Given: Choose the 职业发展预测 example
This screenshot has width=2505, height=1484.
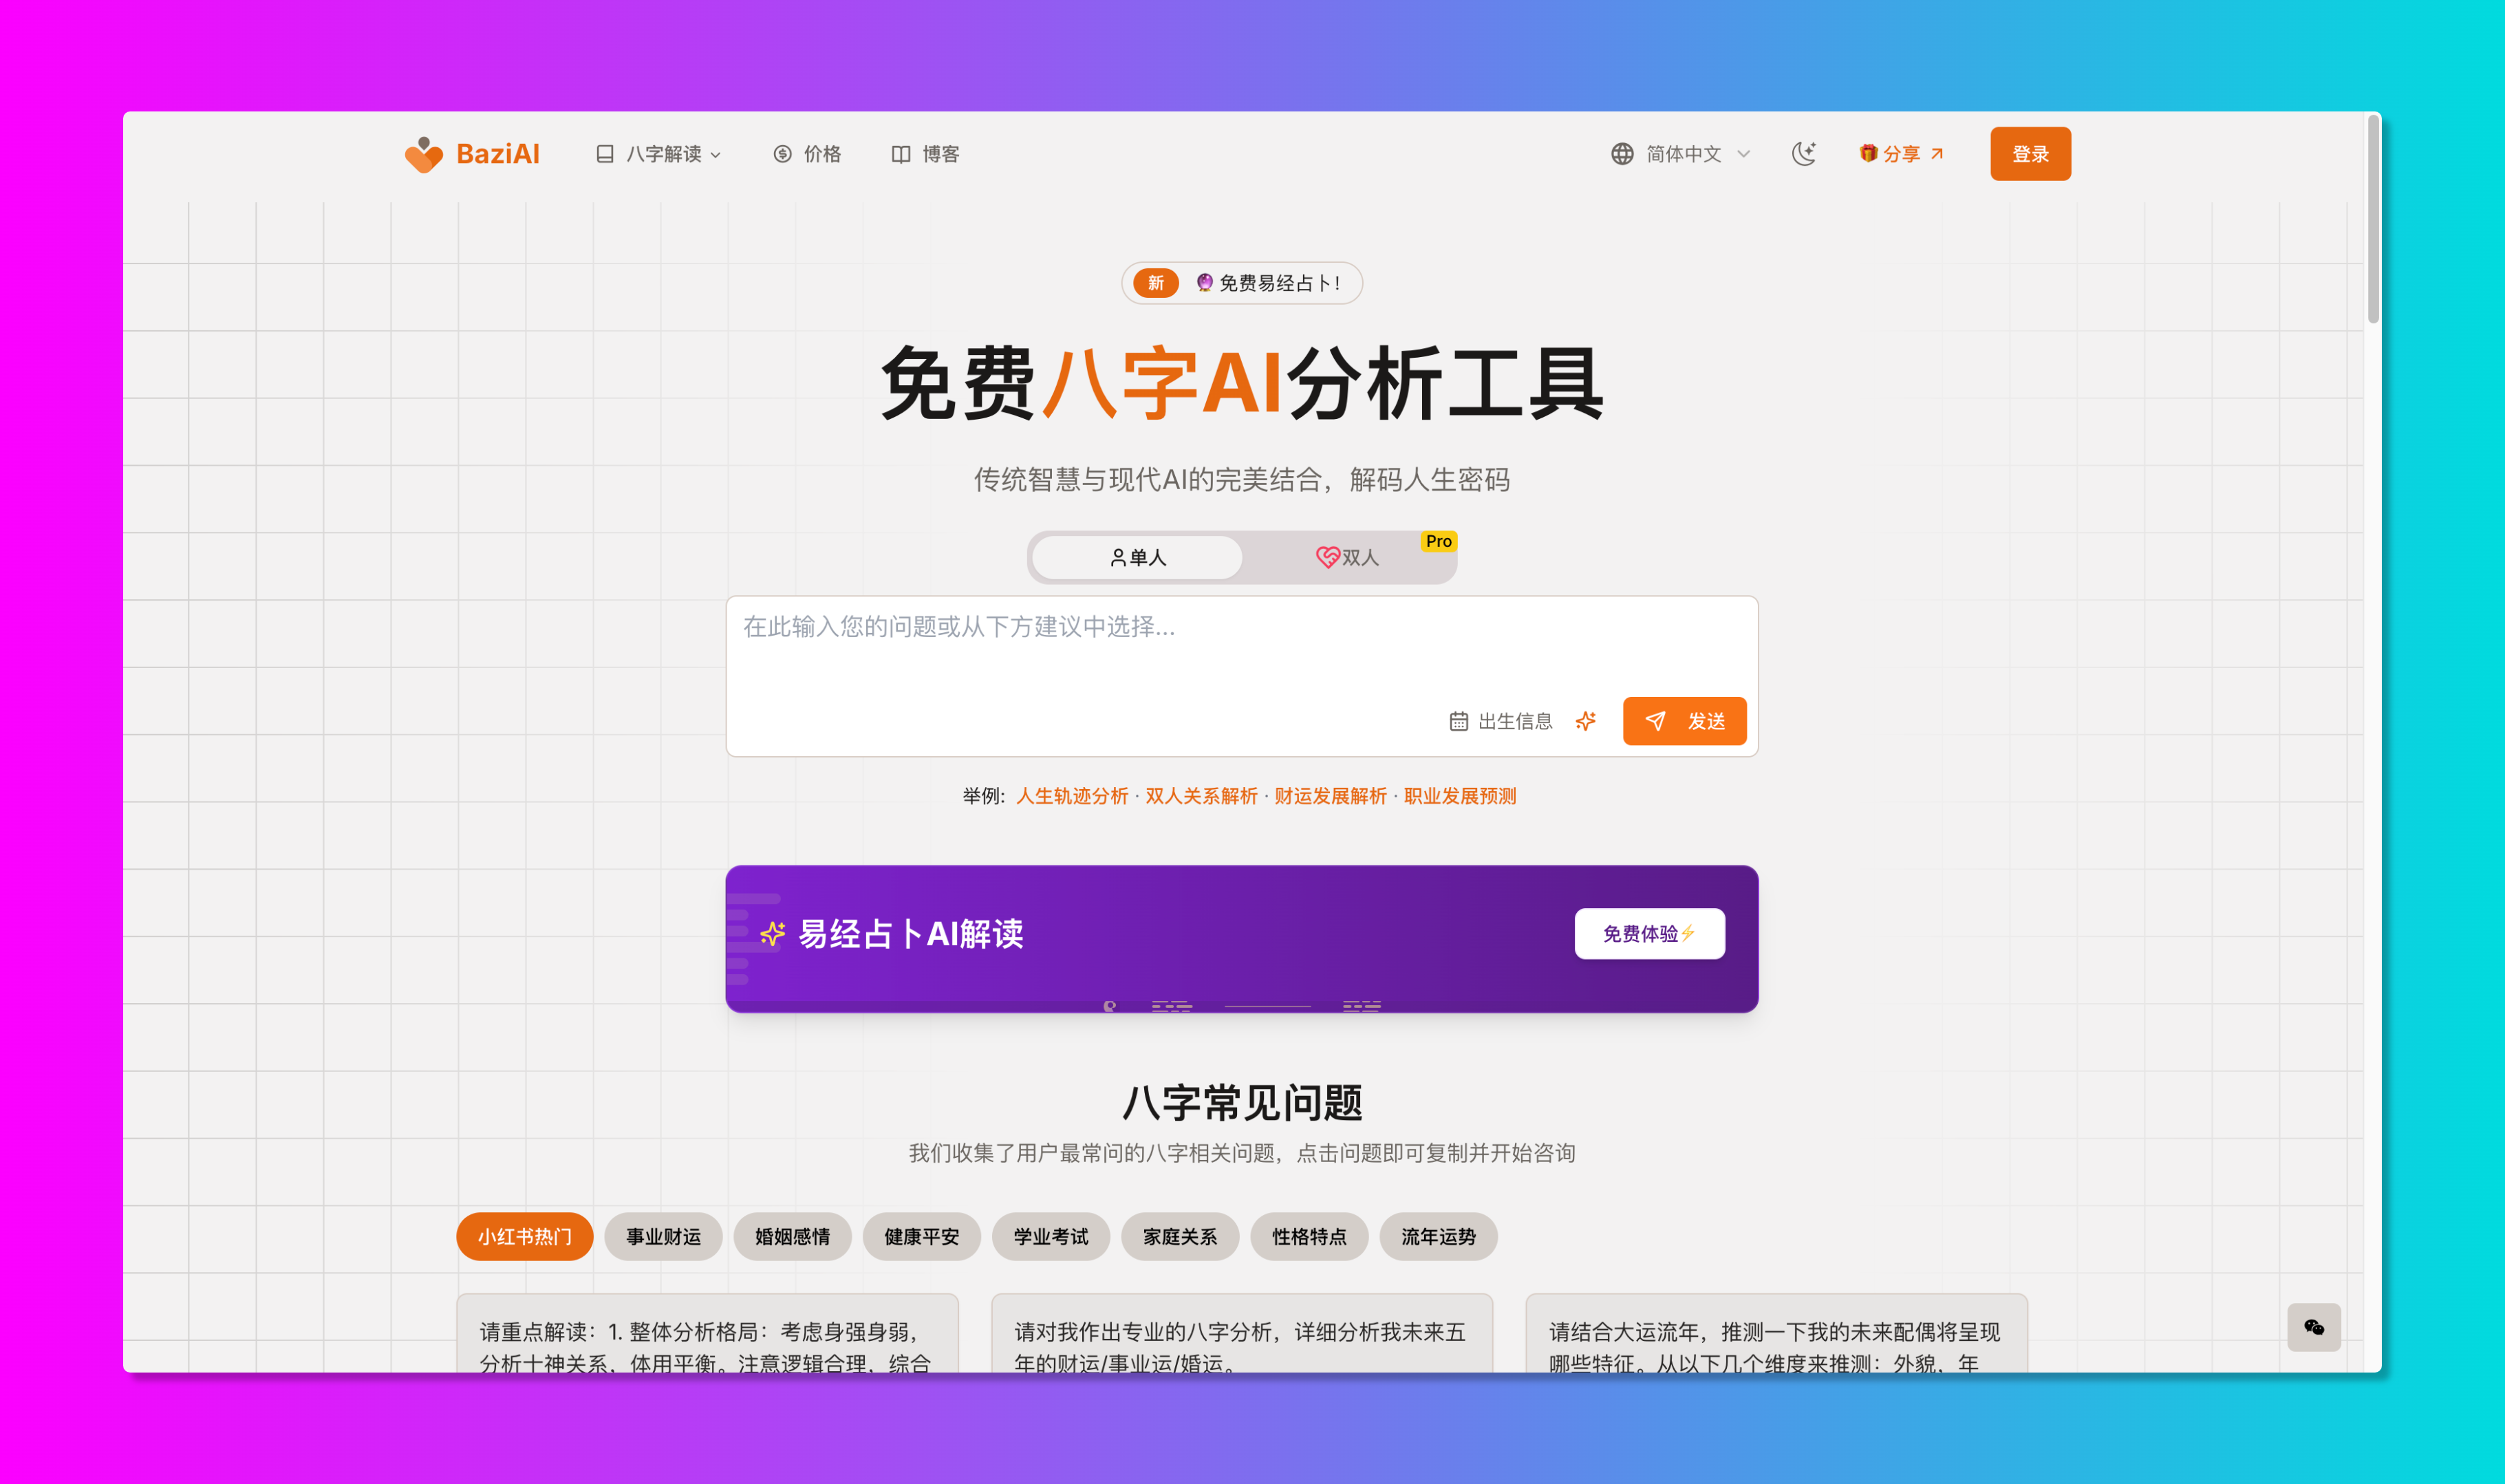Looking at the screenshot, I should [x=1459, y=796].
